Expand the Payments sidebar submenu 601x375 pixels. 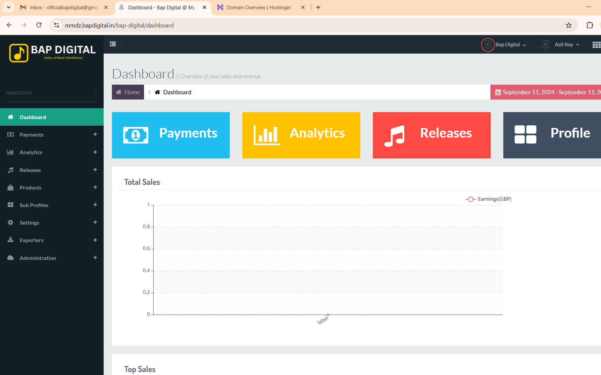point(95,135)
